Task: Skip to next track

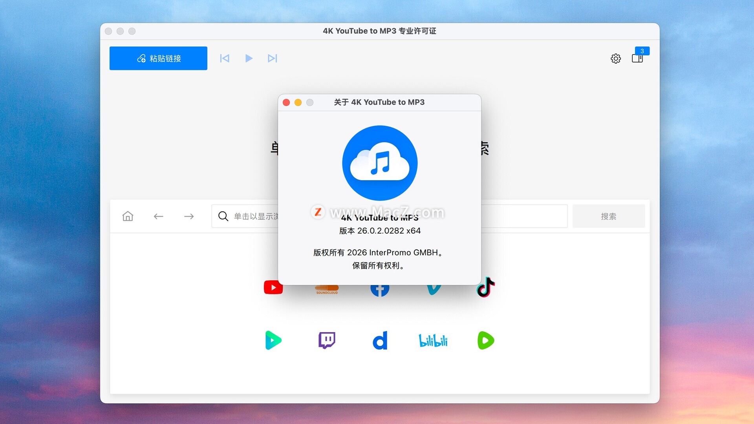Action: 272,58
